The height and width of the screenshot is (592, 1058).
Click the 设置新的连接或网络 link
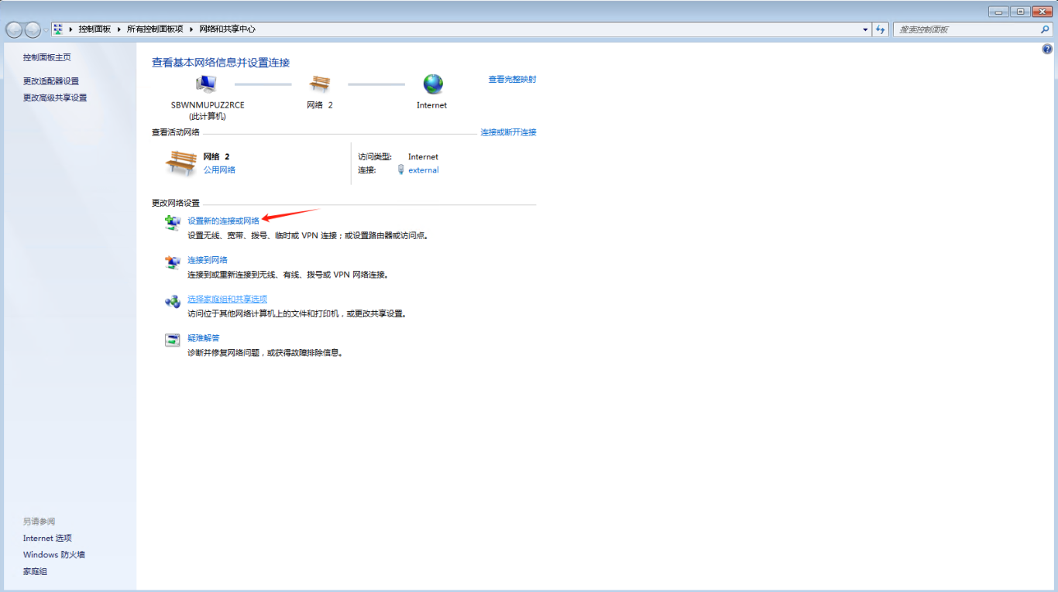tap(223, 221)
